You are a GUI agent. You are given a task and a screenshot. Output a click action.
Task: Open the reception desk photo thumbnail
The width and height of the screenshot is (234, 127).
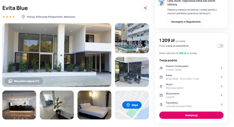pos(19,105)
